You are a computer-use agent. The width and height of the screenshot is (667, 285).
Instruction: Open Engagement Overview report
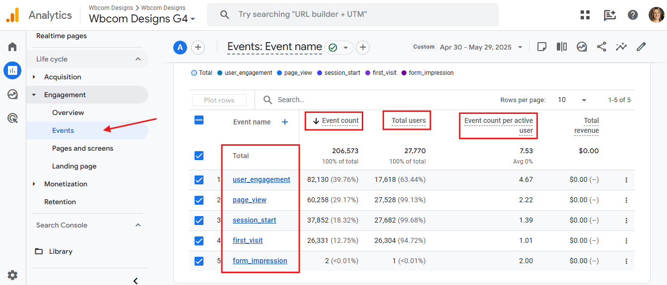(68, 113)
